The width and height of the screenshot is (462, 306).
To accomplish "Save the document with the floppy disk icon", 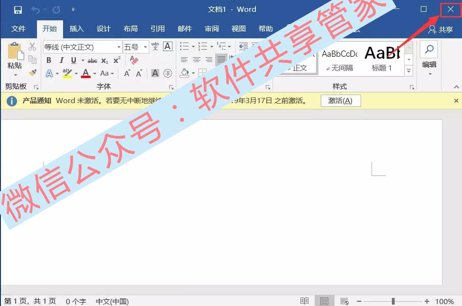I will [18, 10].
